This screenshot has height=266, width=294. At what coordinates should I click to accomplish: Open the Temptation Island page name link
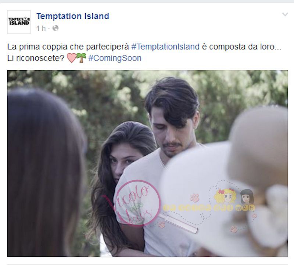point(72,16)
